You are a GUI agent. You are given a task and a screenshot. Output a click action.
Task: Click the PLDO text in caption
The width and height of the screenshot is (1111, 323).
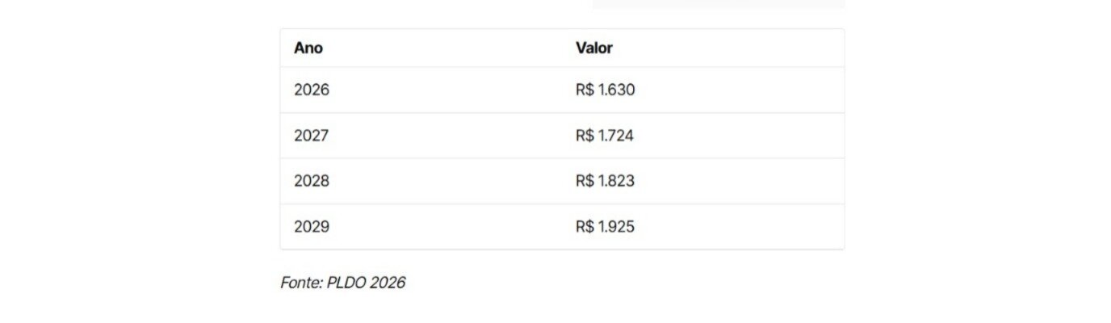click(346, 283)
